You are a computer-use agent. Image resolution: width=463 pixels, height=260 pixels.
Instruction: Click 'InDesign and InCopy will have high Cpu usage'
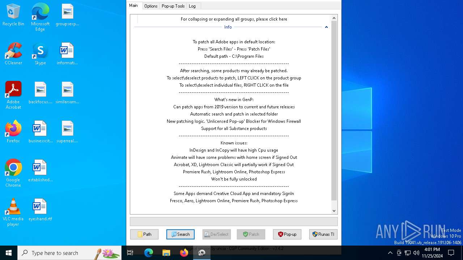234,150
